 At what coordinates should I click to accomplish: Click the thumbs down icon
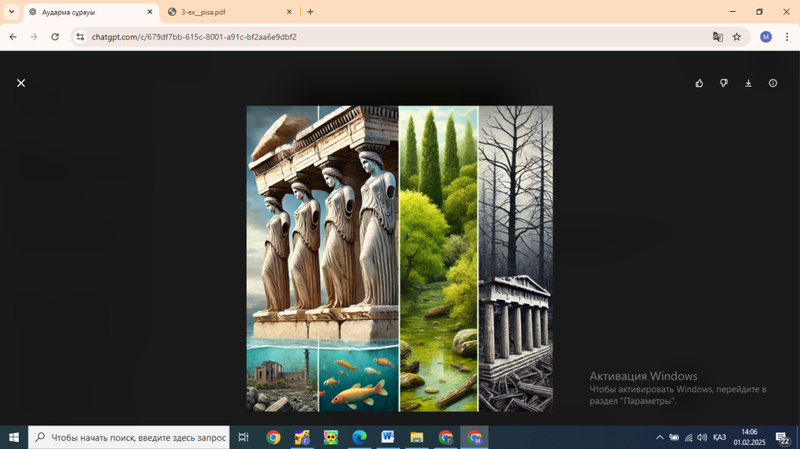(x=724, y=83)
